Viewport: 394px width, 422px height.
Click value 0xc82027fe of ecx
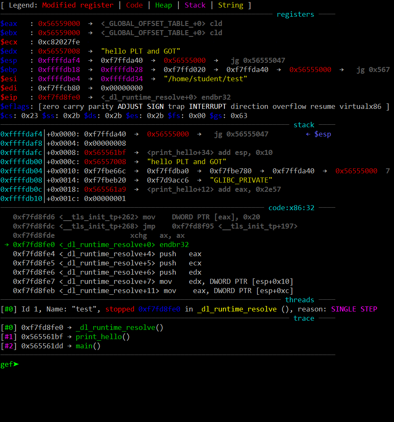(59, 42)
